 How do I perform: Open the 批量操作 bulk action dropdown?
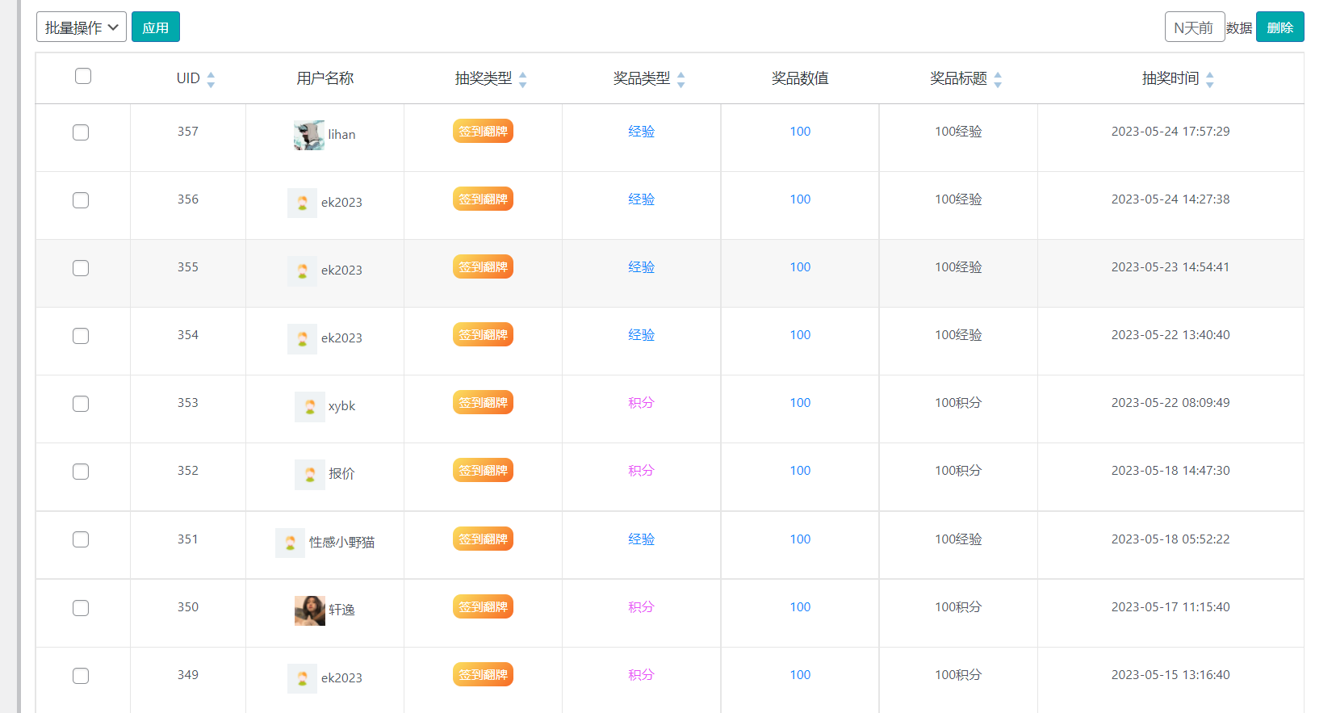82,27
